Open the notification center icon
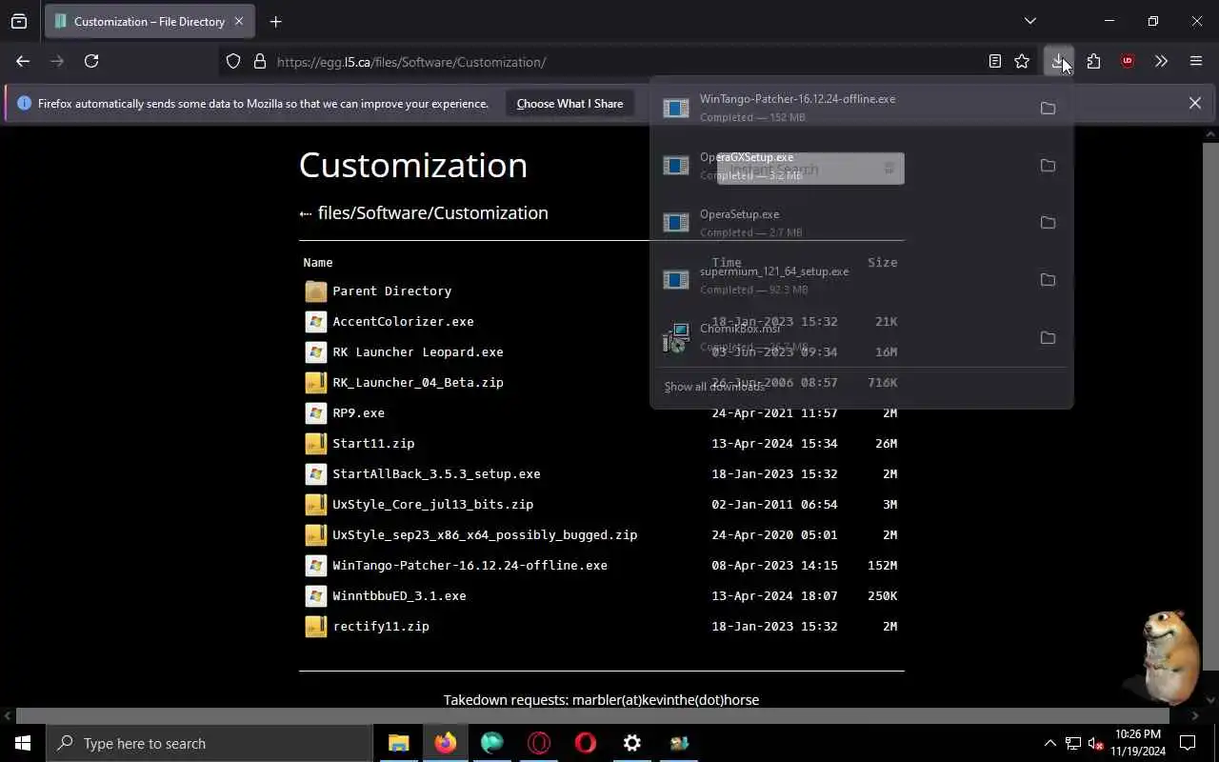Screen dimensions: 1219x762 (x=1188, y=743)
